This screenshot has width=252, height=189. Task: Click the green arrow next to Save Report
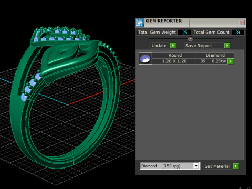227,46
